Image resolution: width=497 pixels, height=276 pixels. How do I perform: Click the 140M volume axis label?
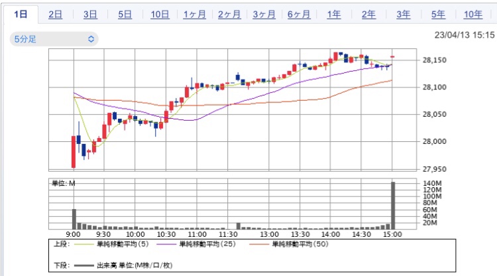[432, 183]
